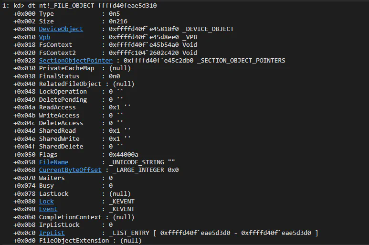
Task: Click the SectionObjectPointer link
Action: pyautogui.click(x=75, y=61)
